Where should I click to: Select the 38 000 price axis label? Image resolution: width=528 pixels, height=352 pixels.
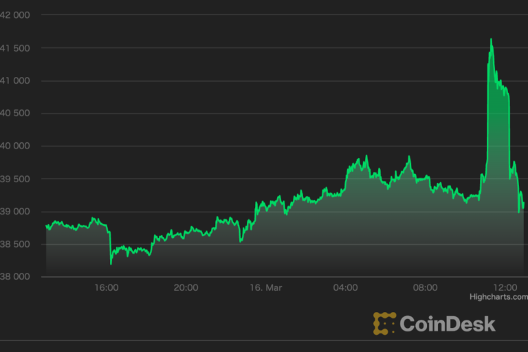(x=15, y=277)
